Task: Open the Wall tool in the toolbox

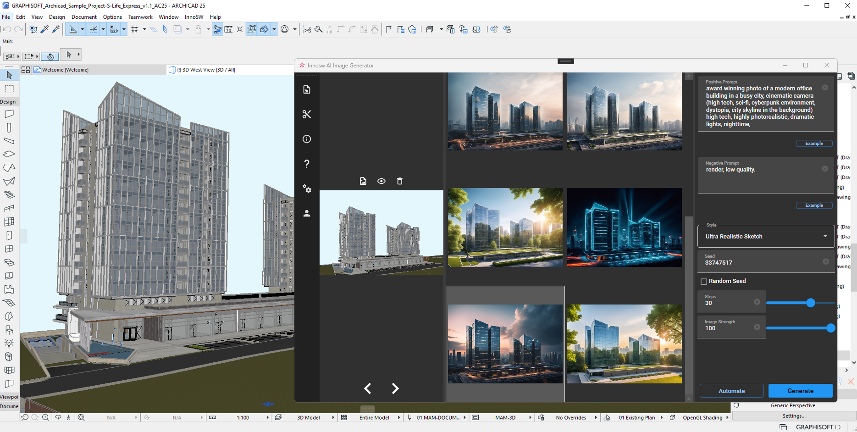Action: click(x=9, y=114)
